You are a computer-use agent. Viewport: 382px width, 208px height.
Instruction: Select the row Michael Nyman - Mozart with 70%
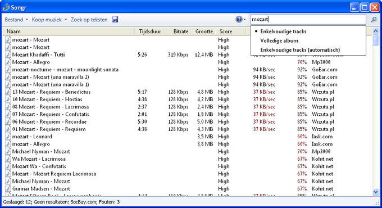pos(188,151)
